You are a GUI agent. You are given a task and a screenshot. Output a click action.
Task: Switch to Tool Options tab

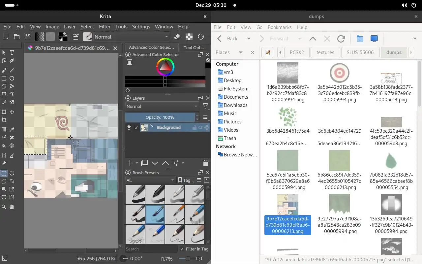195,48
